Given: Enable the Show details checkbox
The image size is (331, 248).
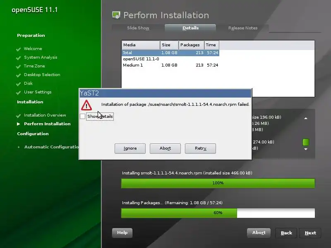Looking at the screenshot, I should [82, 117].
